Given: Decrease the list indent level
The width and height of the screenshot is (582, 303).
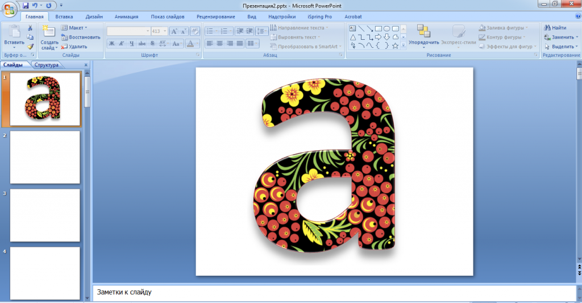Looking at the screenshot, I should (x=240, y=31).
